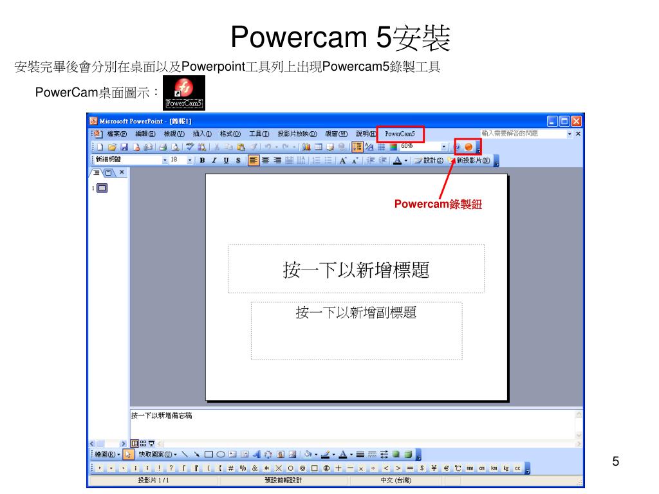This screenshot has width=659, height=494.
Task: Click the 3-D Style green icon
Action: coord(408,455)
